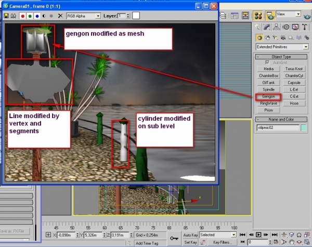Open the Curve Editor icon
312x247 pixels.
click(235, 16)
